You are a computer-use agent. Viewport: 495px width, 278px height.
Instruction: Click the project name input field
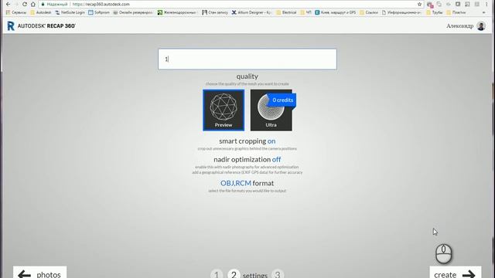point(247,59)
